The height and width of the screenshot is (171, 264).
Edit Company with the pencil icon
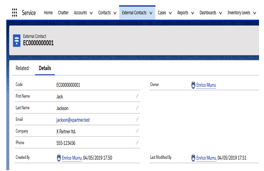pyautogui.click(x=137, y=131)
